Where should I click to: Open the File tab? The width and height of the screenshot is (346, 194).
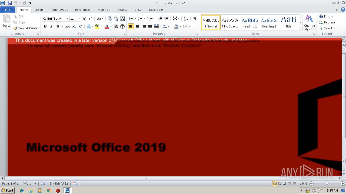[x=8, y=10]
